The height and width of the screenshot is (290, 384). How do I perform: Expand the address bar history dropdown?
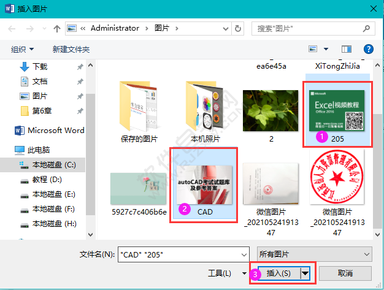tap(226, 29)
